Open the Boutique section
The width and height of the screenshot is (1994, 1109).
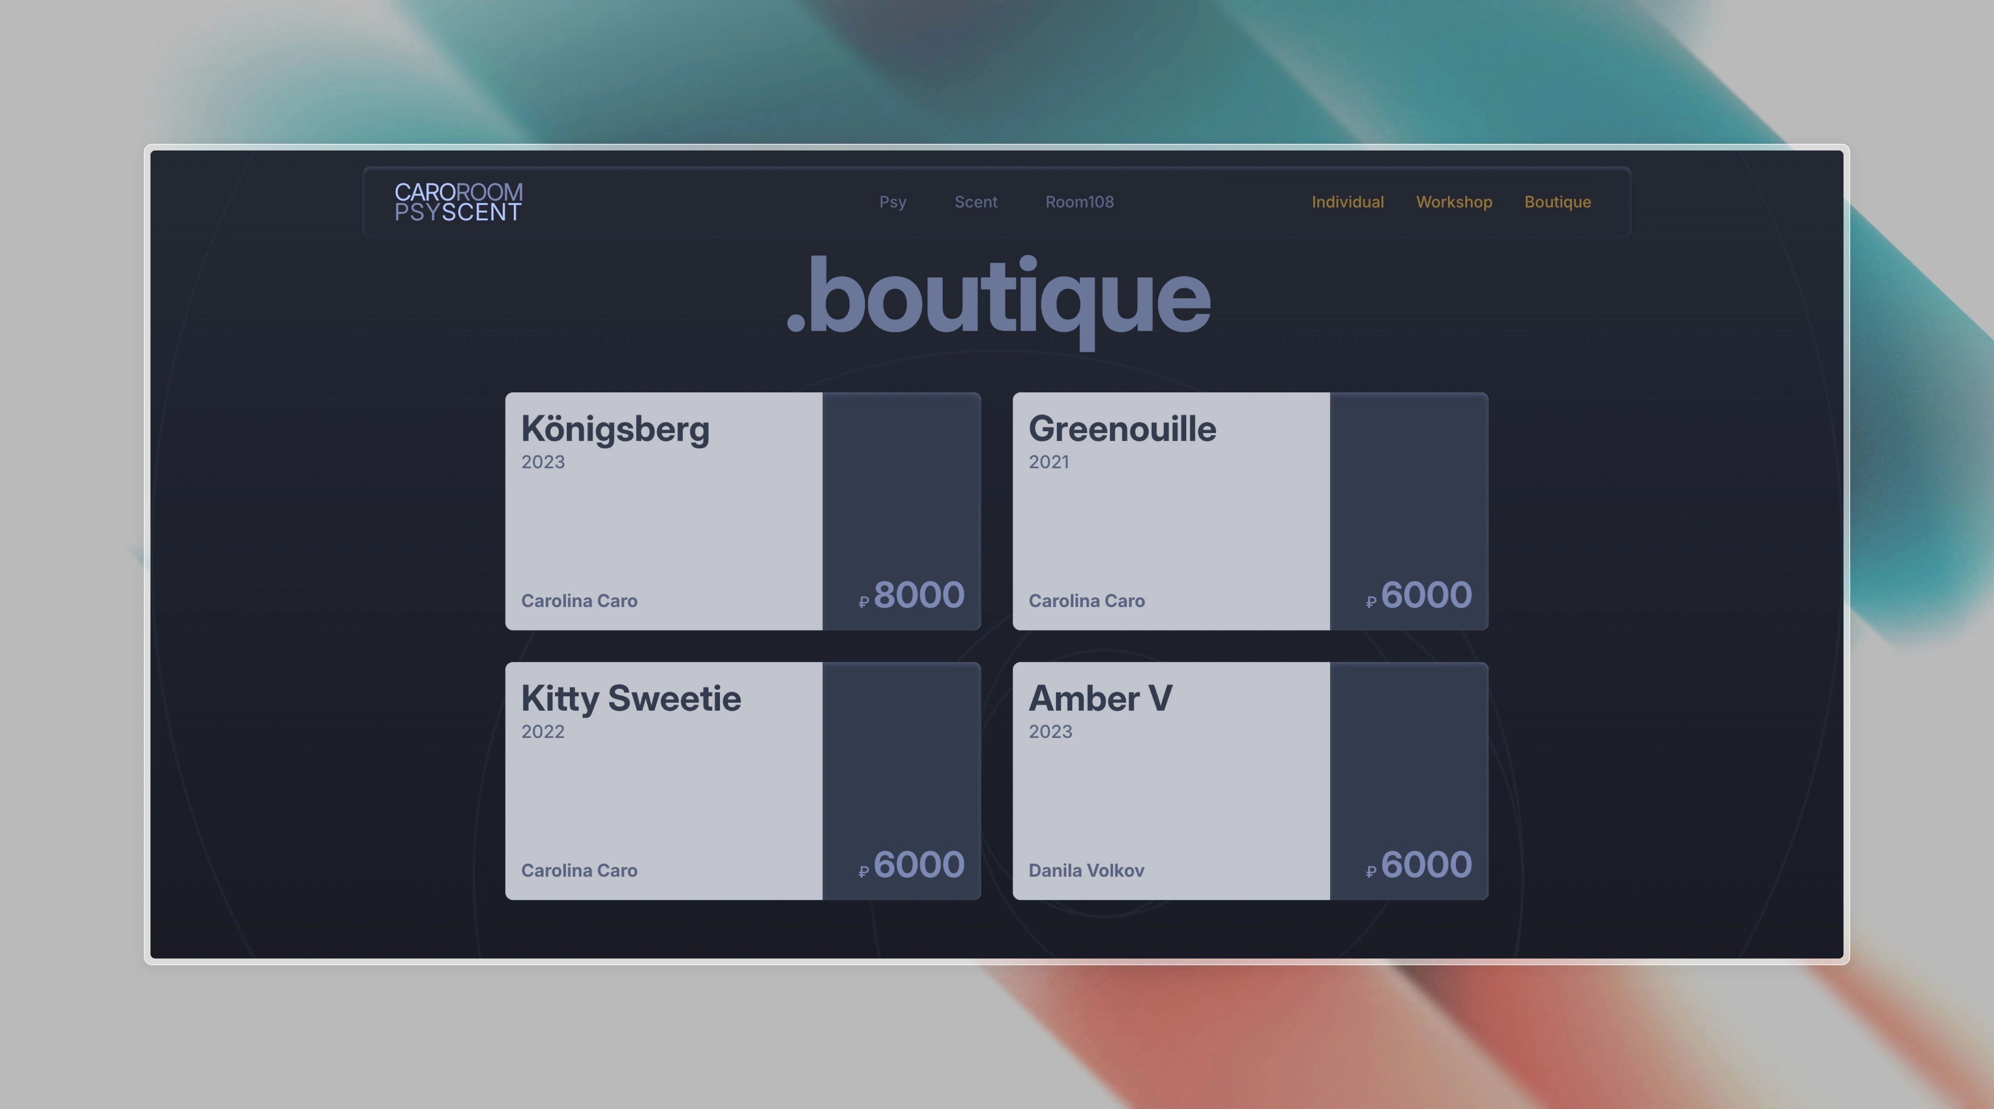[x=1558, y=201]
